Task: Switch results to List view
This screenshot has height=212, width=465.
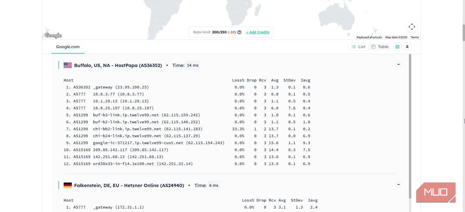Action: 359,47
